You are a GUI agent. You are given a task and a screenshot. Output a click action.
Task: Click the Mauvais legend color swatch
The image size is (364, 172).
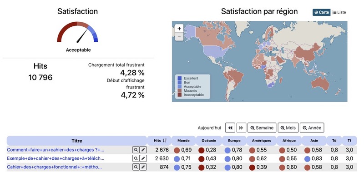[x=179, y=91]
